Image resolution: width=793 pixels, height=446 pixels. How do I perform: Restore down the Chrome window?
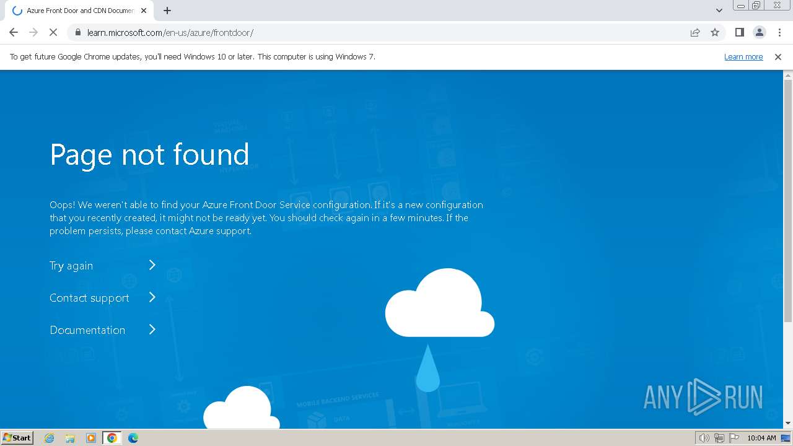click(756, 5)
